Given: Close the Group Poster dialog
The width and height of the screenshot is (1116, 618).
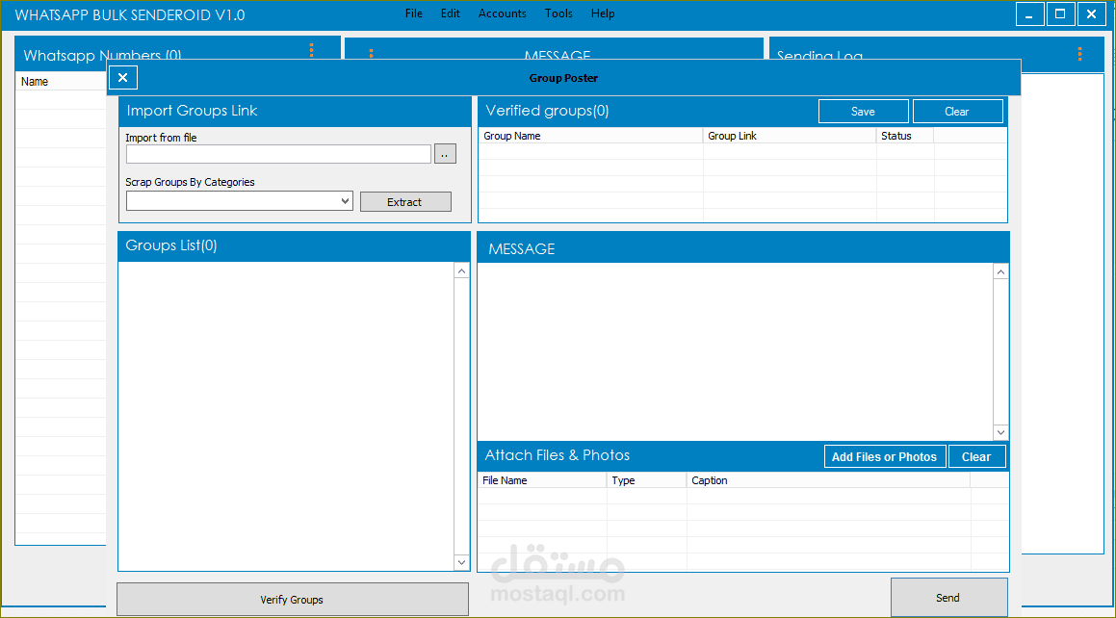Looking at the screenshot, I should pyautogui.click(x=122, y=78).
